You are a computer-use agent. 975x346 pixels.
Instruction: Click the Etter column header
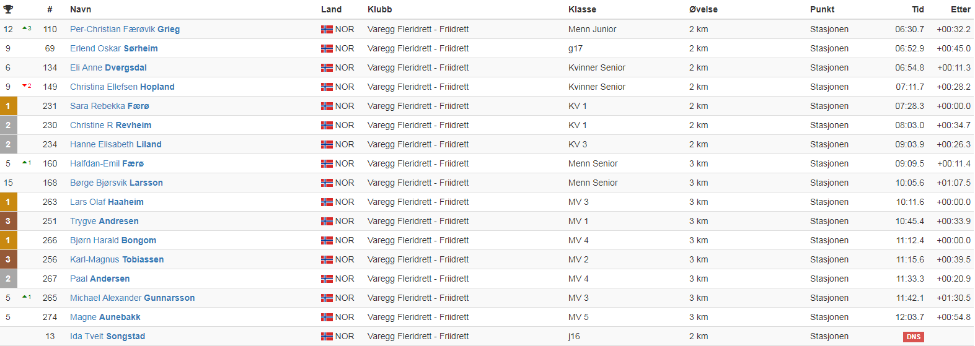point(960,9)
